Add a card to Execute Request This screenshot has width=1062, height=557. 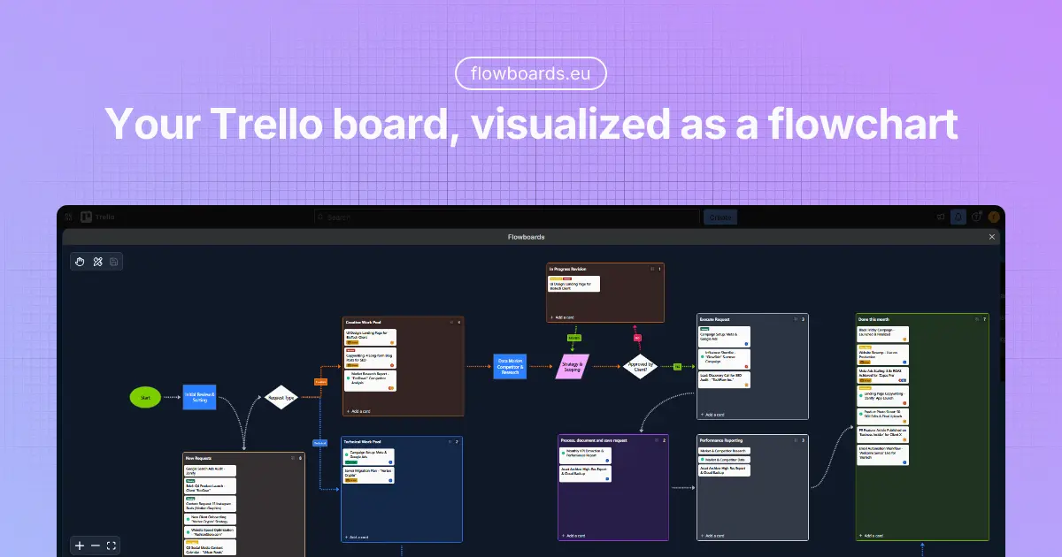(x=713, y=414)
